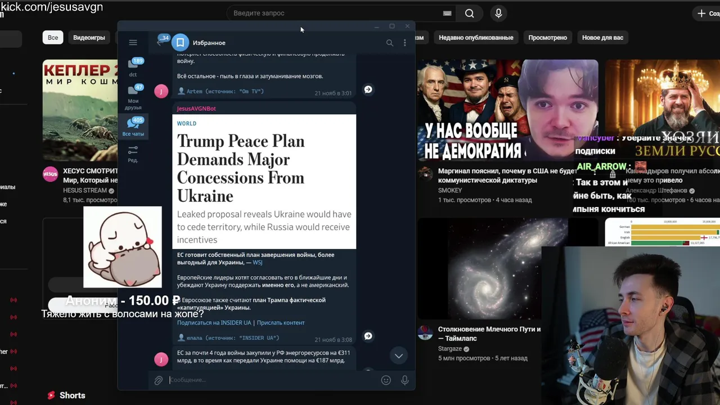Attach a file with paperclip icon
The height and width of the screenshot is (405, 720).
159,380
